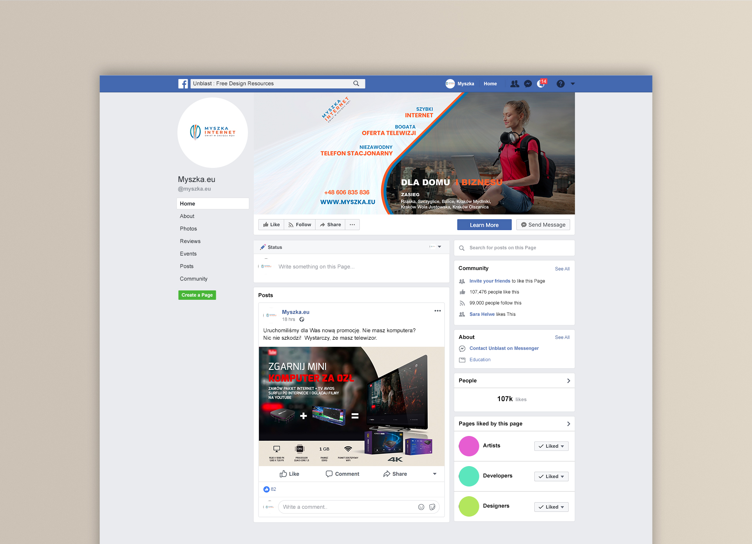Click the post's Comment action
This screenshot has width=752, height=544.
tap(342, 474)
